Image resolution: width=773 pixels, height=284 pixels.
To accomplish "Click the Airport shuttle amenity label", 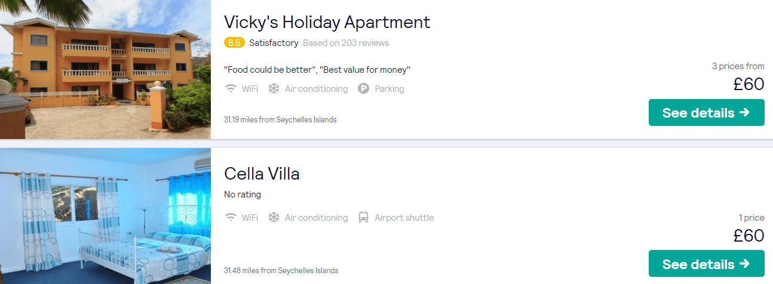I will click(404, 218).
